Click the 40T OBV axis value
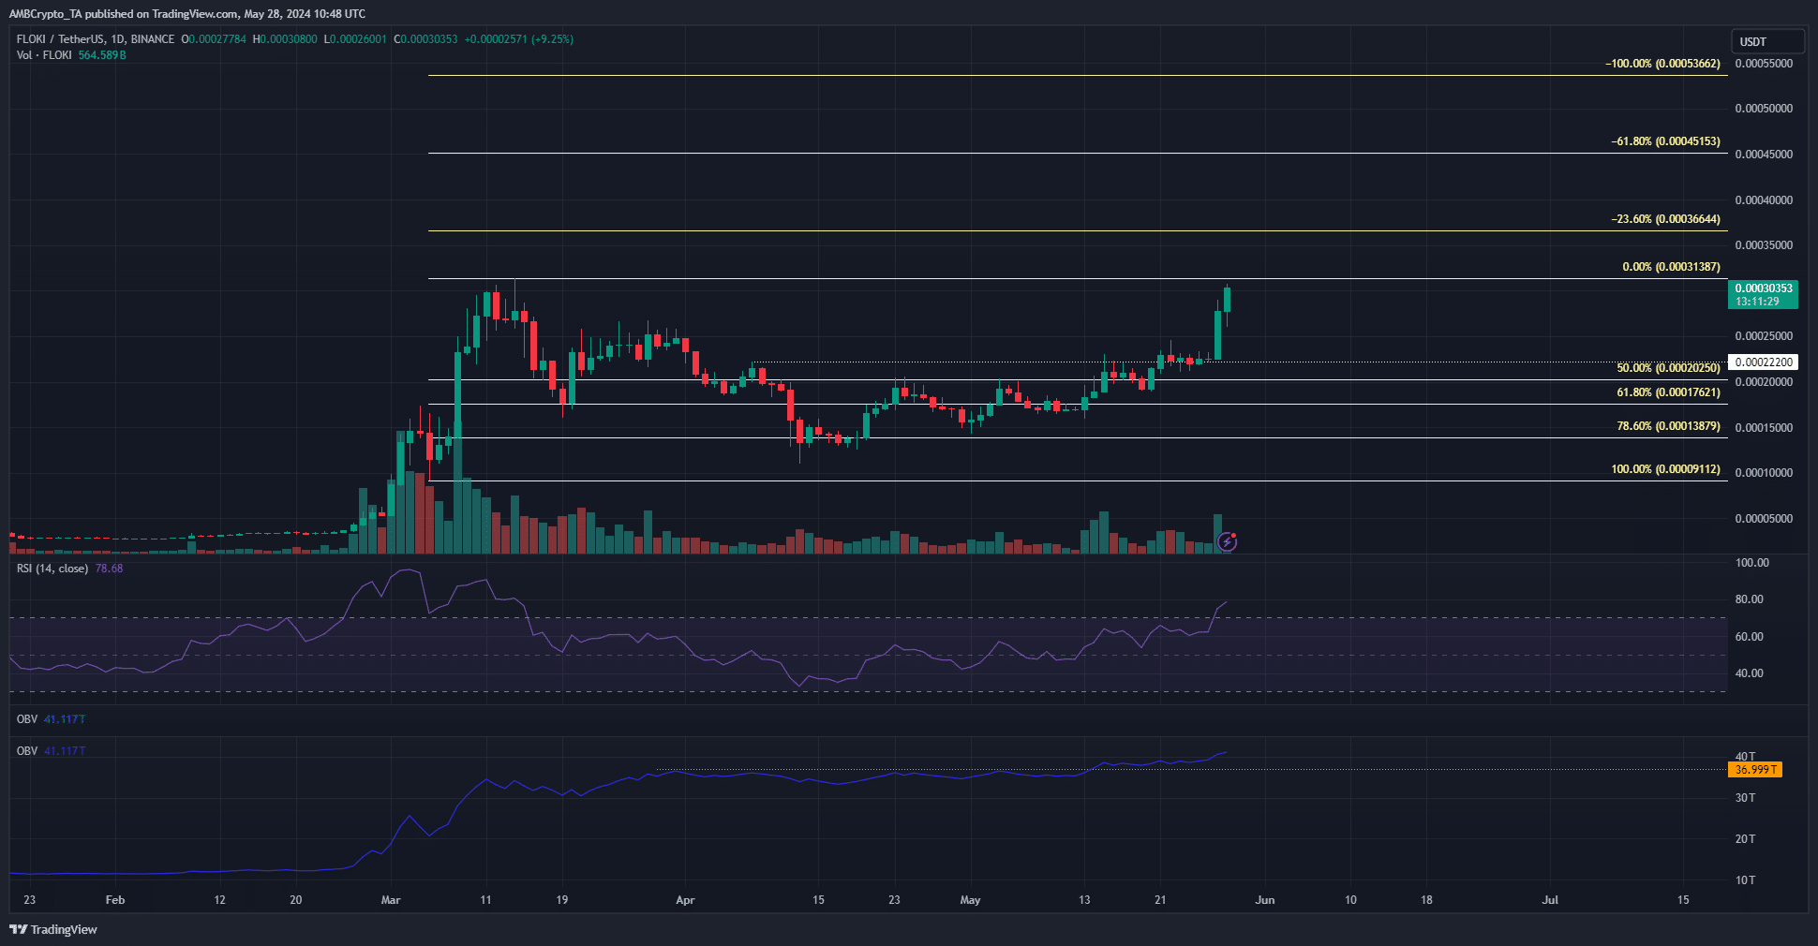The height and width of the screenshot is (946, 1818). (x=1745, y=757)
